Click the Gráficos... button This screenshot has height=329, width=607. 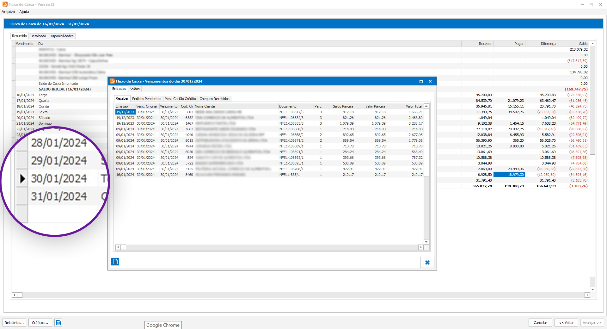(40, 323)
